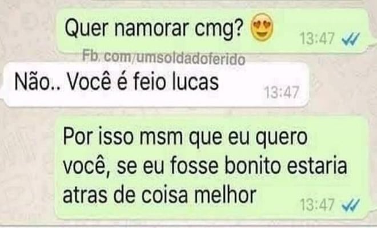Select the 'Quer namorar cmg?' text
This screenshot has height=228, width=377.
(154, 29)
